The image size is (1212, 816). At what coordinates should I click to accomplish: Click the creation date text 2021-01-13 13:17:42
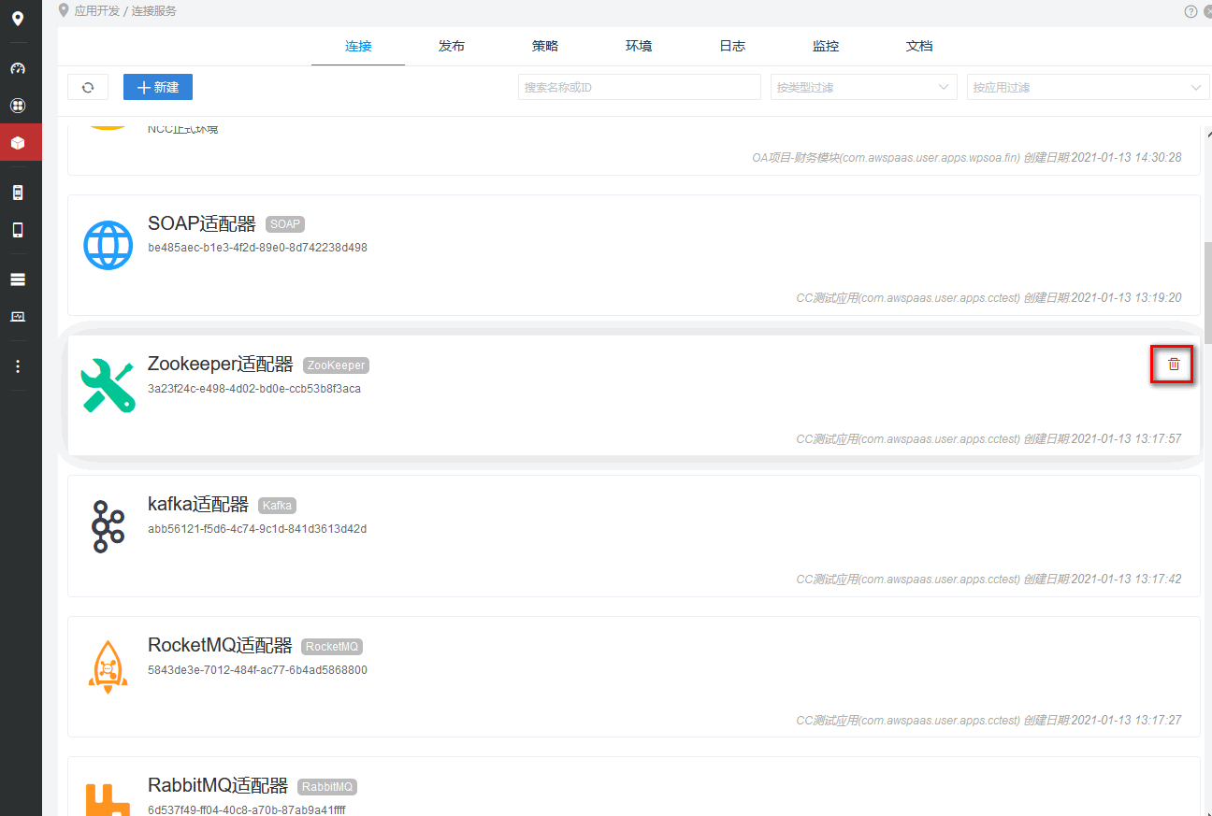(x=1126, y=580)
